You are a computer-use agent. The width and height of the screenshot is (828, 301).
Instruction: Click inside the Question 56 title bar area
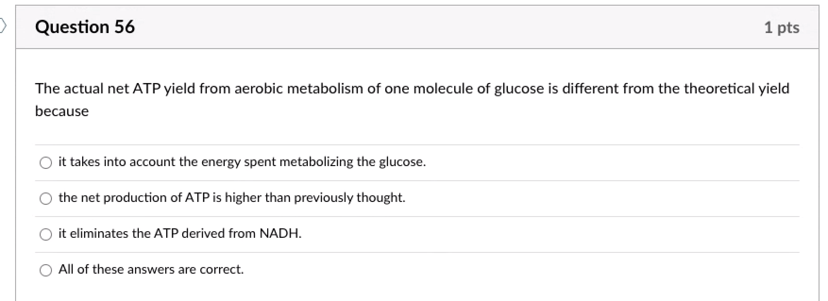click(425, 27)
